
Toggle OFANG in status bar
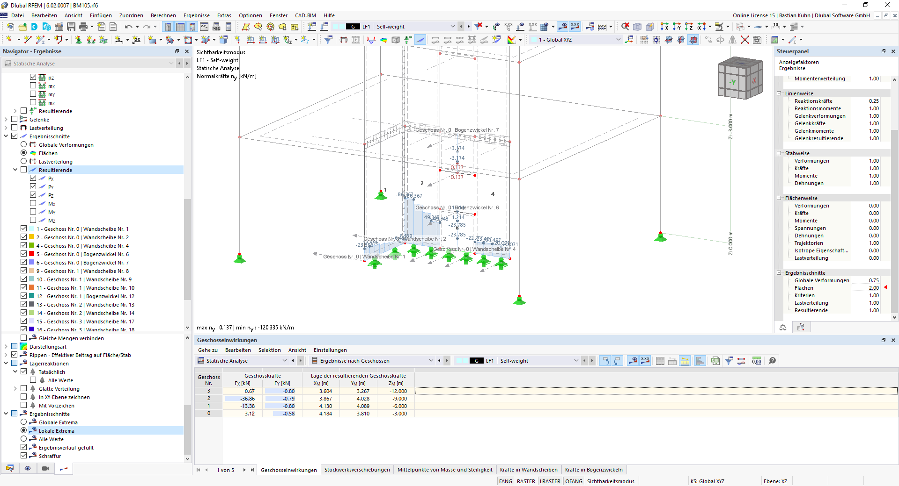click(574, 481)
